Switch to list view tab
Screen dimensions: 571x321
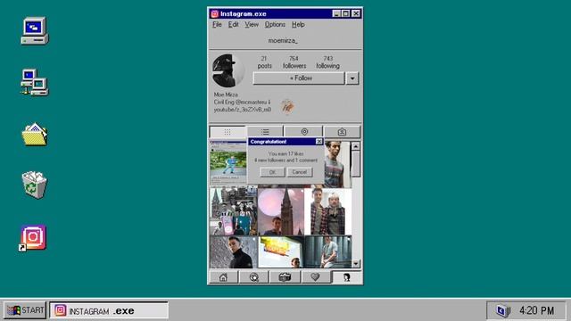point(265,132)
